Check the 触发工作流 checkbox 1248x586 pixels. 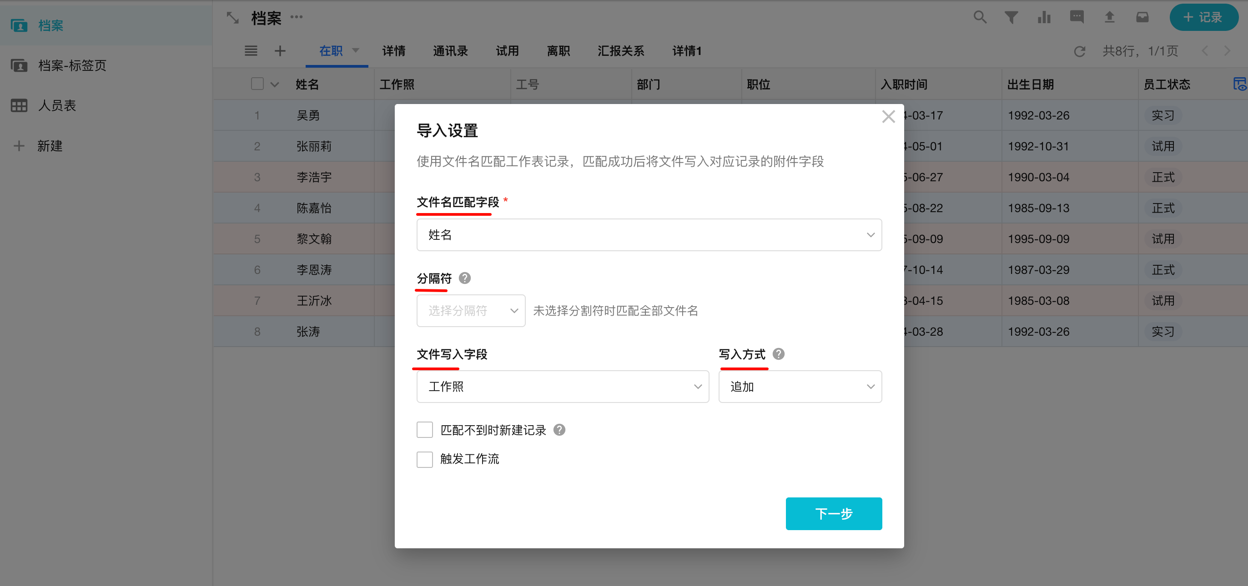[x=424, y=459]
